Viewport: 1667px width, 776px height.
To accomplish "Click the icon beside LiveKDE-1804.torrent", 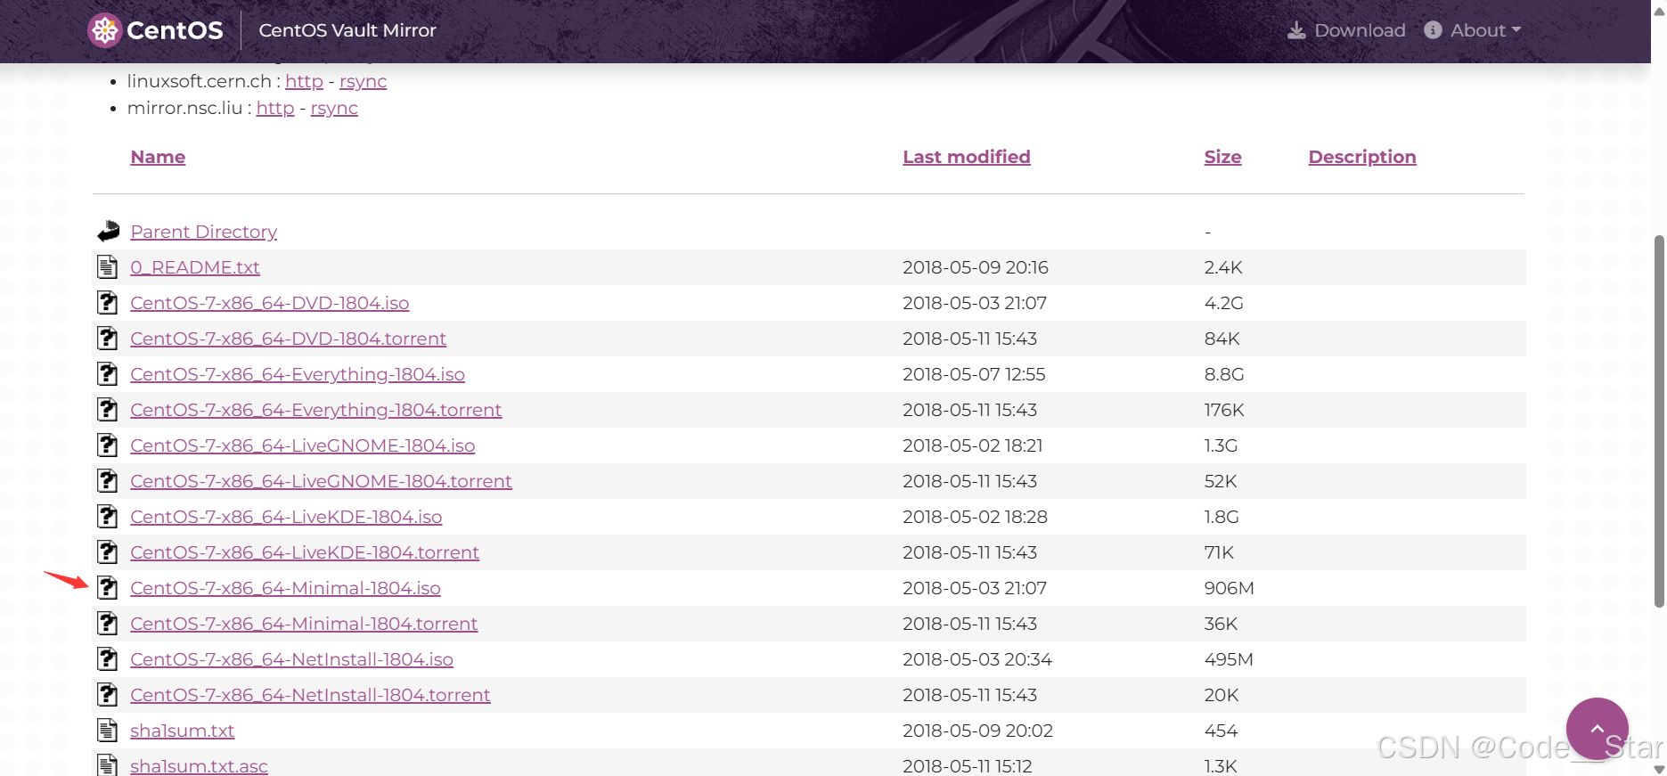I will tap(108, 552).
